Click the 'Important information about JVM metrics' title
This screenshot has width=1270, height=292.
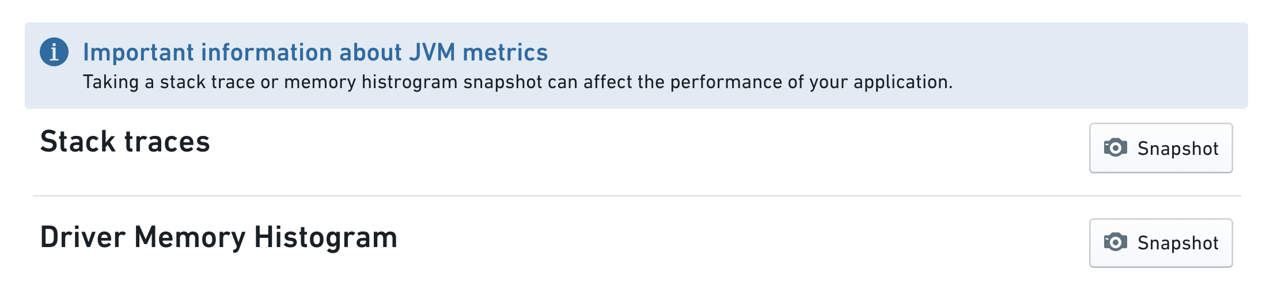pyautogui.click(x=315, y=52)
